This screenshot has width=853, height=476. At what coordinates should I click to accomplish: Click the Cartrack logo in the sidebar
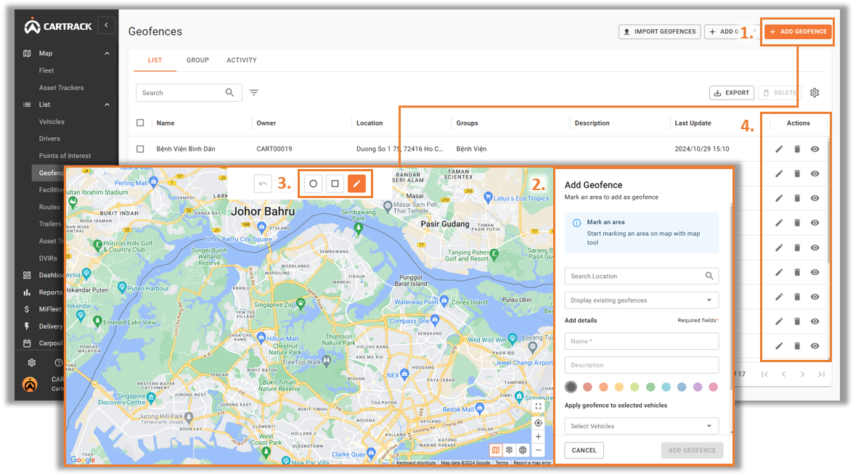(x=57, y=25)
